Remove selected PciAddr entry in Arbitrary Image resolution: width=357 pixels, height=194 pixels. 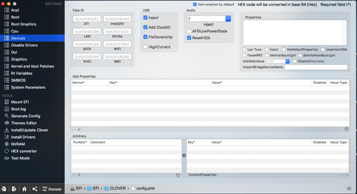[74, 175]
